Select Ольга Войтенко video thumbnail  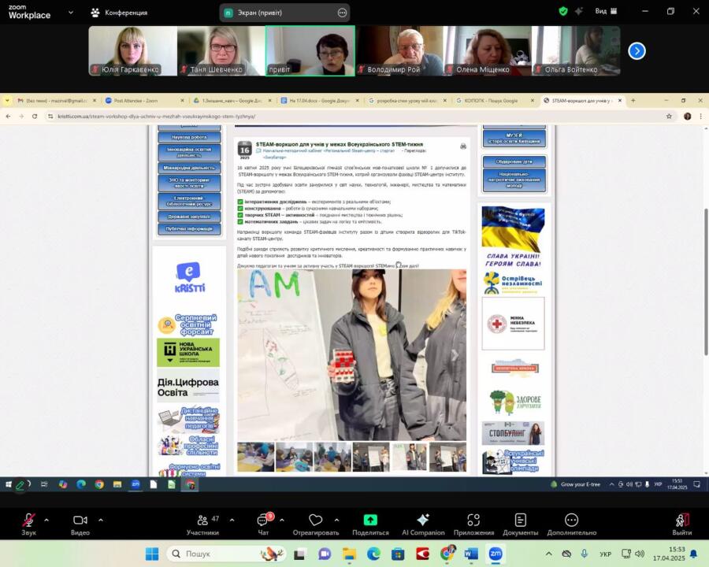click(576, 50)
